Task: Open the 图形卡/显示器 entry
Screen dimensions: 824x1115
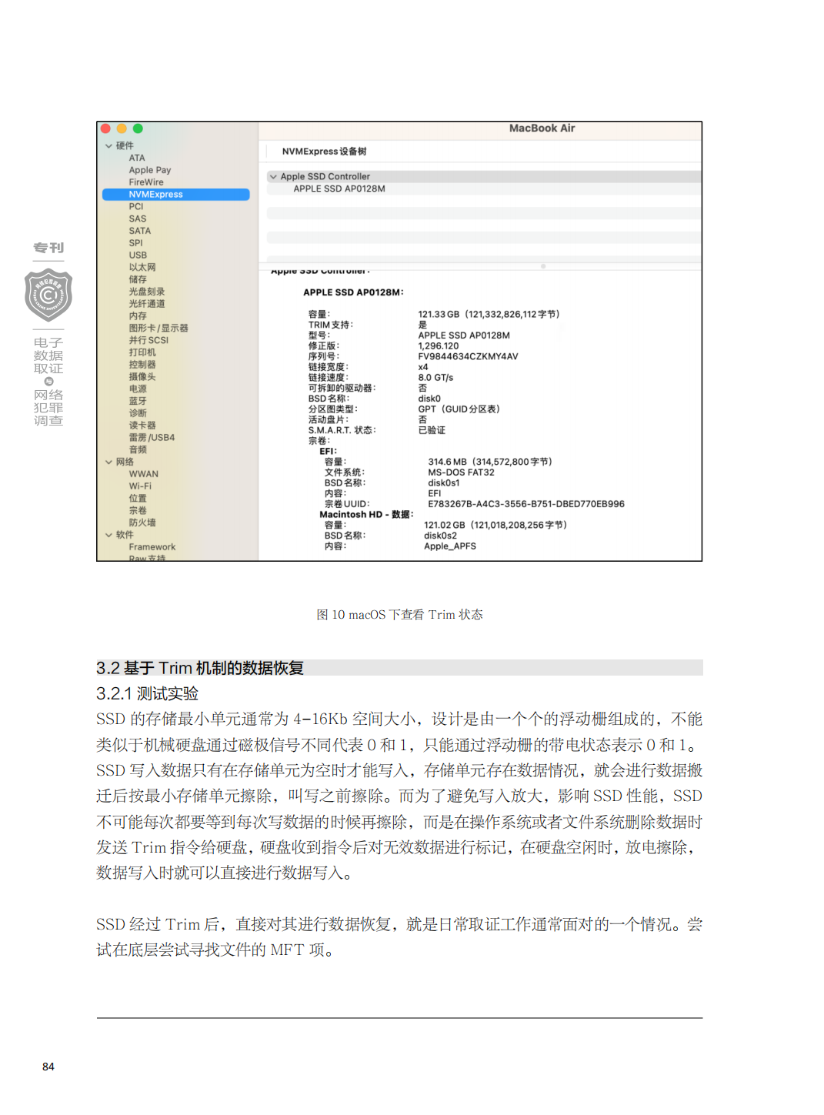Action: pos(158,328)
